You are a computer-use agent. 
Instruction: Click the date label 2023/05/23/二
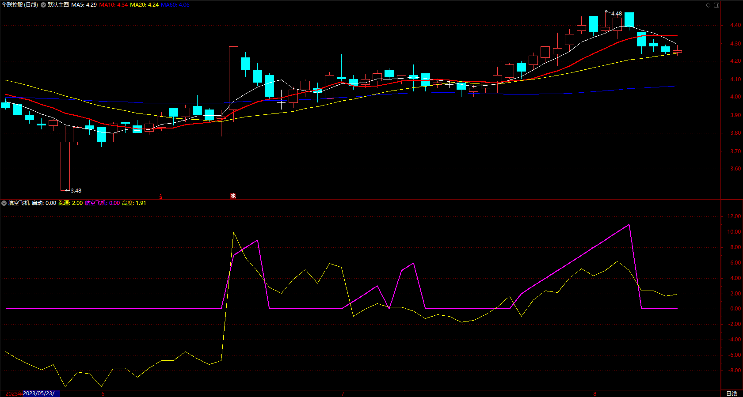(41, 393)
